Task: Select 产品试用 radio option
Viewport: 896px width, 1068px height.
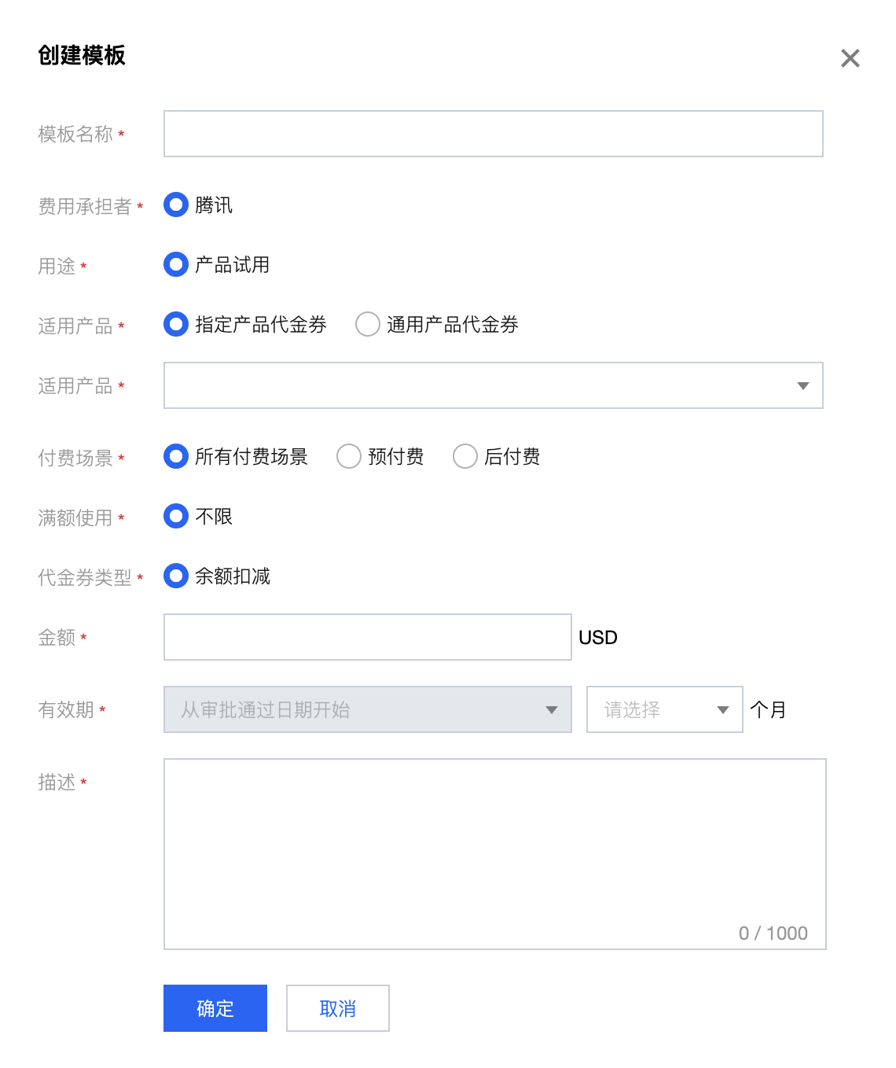Action: tap(177, 265)
